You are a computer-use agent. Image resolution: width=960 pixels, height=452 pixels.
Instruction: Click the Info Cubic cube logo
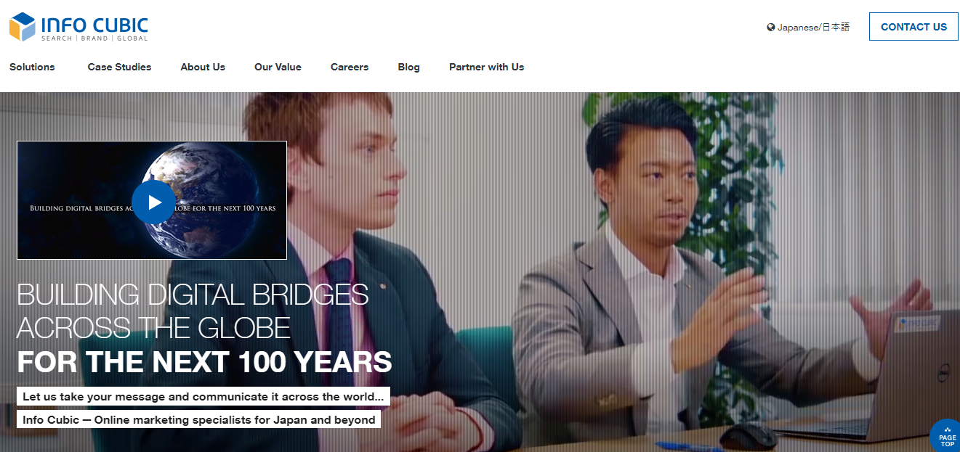pos(23,27)
